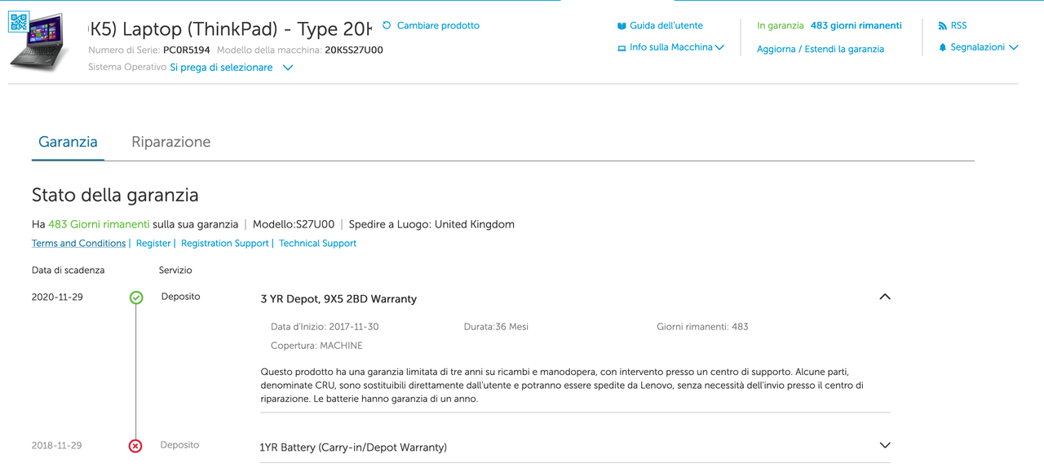Click 3 YR Depot, 9X5 2BD Warranty title
Viewport: 1044px width, 476px height.
point(338,299)
